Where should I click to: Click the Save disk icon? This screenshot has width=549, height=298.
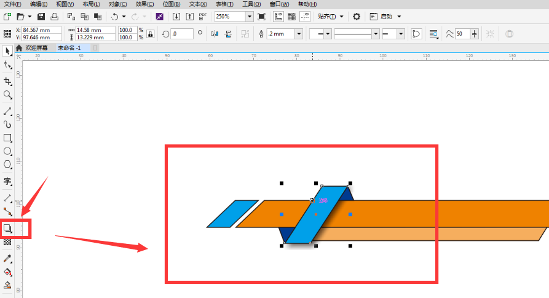41,17
